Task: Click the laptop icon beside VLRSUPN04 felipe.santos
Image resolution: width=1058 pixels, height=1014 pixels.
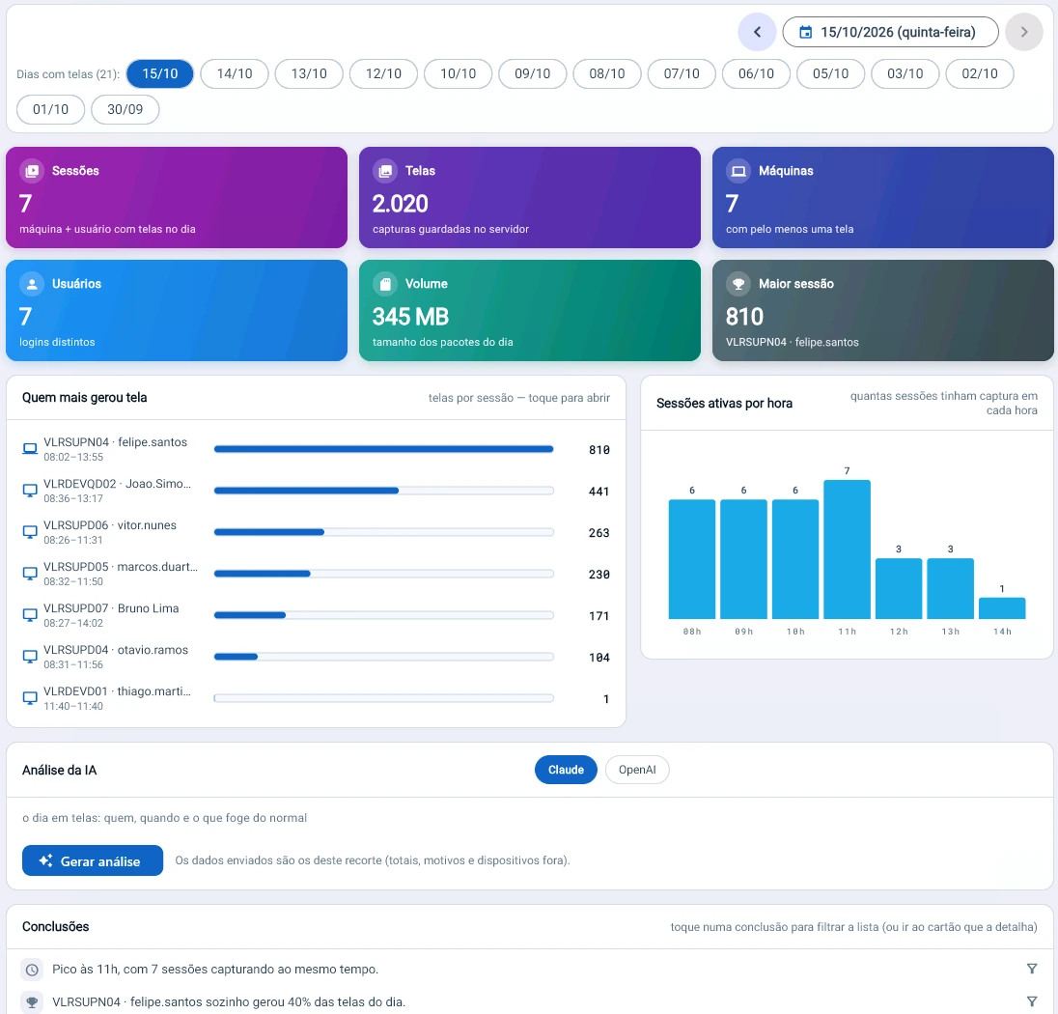Action: click(x=30, y=449)
